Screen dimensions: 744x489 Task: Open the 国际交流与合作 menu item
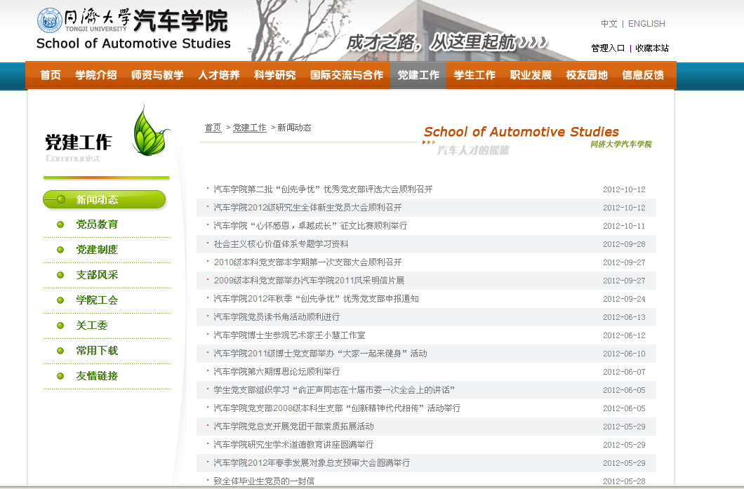pos(345,75)
